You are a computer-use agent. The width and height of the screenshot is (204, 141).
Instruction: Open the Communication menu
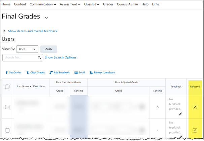43,4
